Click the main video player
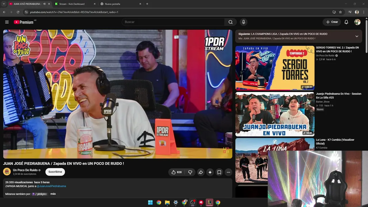This screenshot has width=368, height=207. 118,94
